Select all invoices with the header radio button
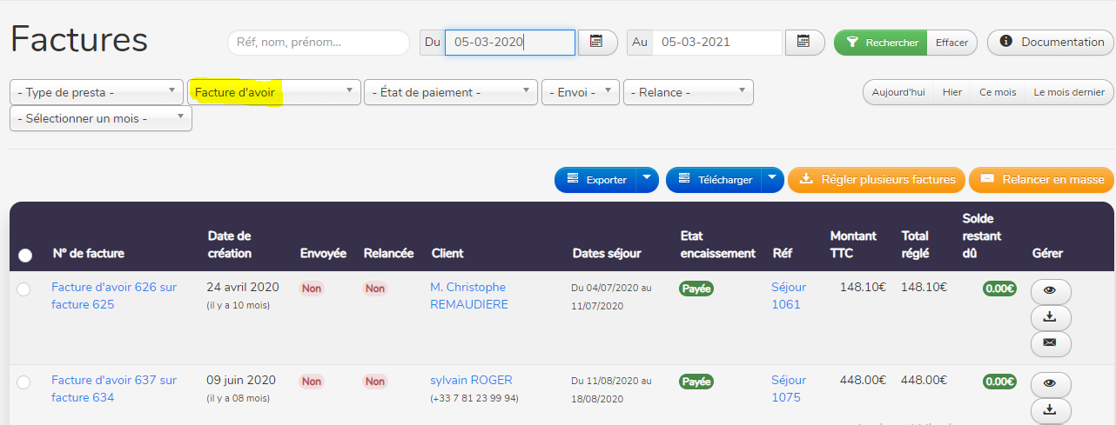 click(25, 255)
